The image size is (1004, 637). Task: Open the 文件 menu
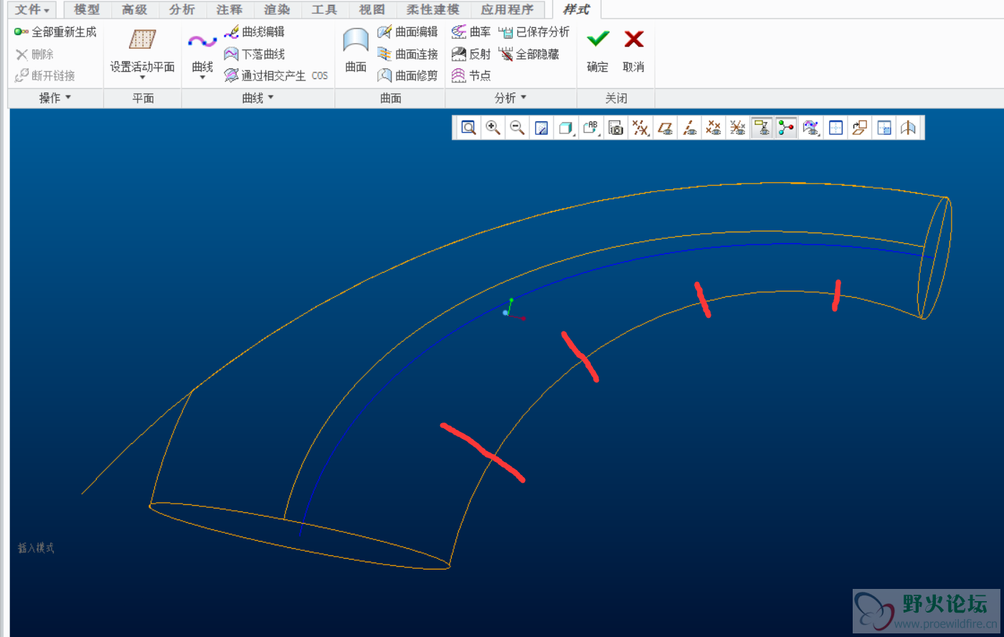point(32,9)
